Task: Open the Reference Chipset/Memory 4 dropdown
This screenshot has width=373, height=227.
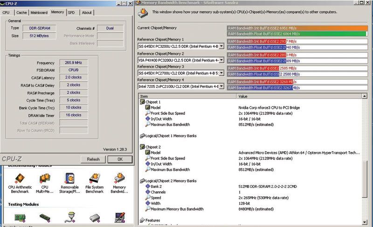Action: pyautogui.click(x=221, y=87)
